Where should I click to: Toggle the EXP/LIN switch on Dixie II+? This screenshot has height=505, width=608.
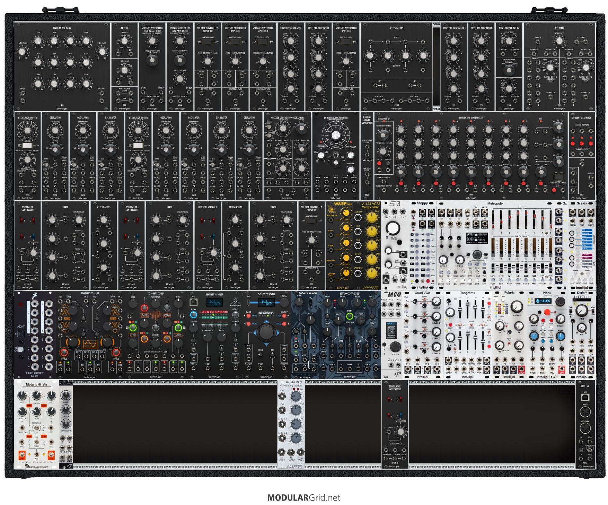(571, 311)
